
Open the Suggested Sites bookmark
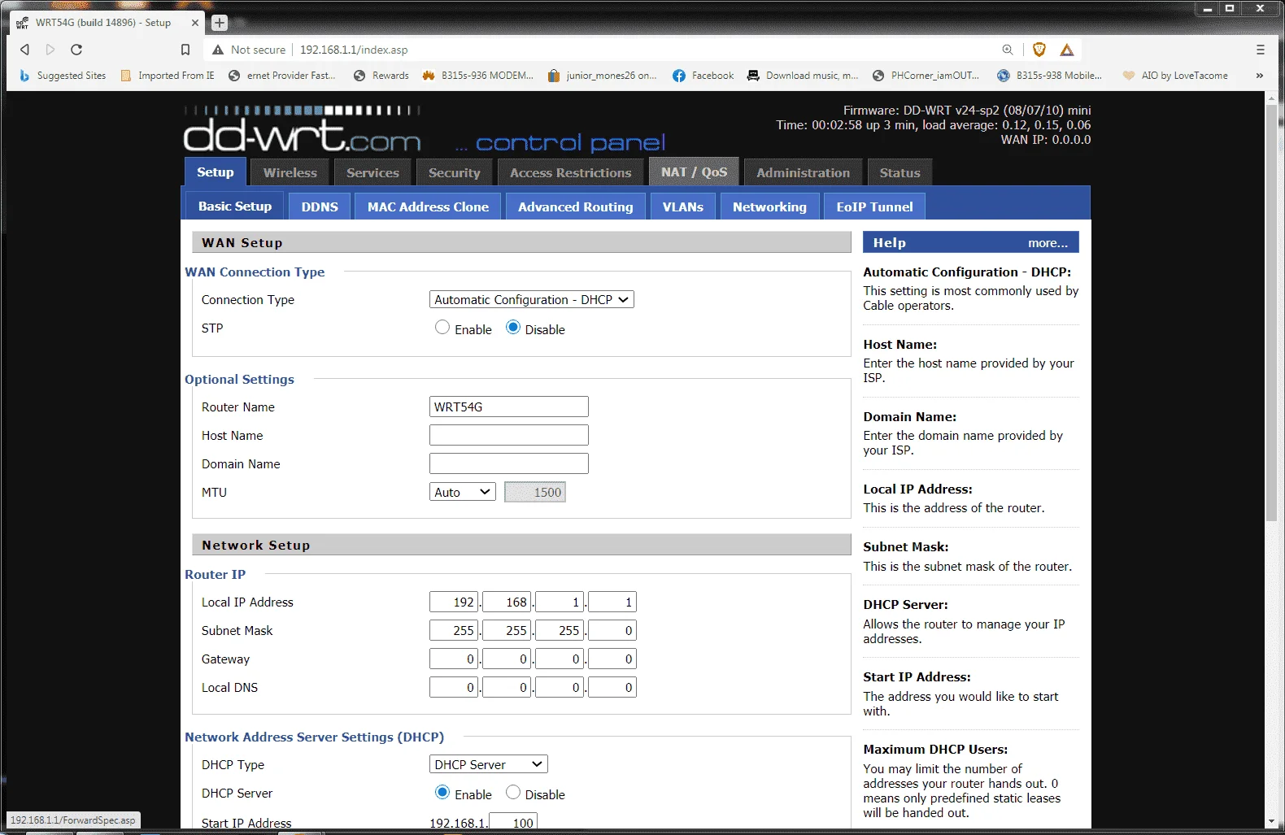pos(63,76)
